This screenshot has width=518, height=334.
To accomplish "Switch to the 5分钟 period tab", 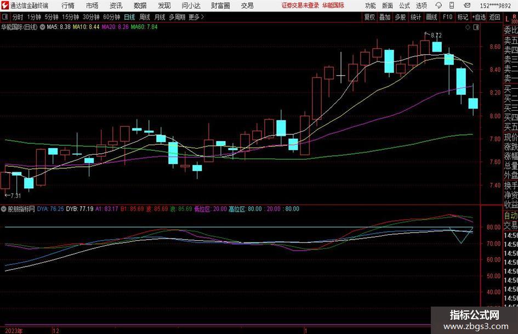I will [x=52, y=17].
